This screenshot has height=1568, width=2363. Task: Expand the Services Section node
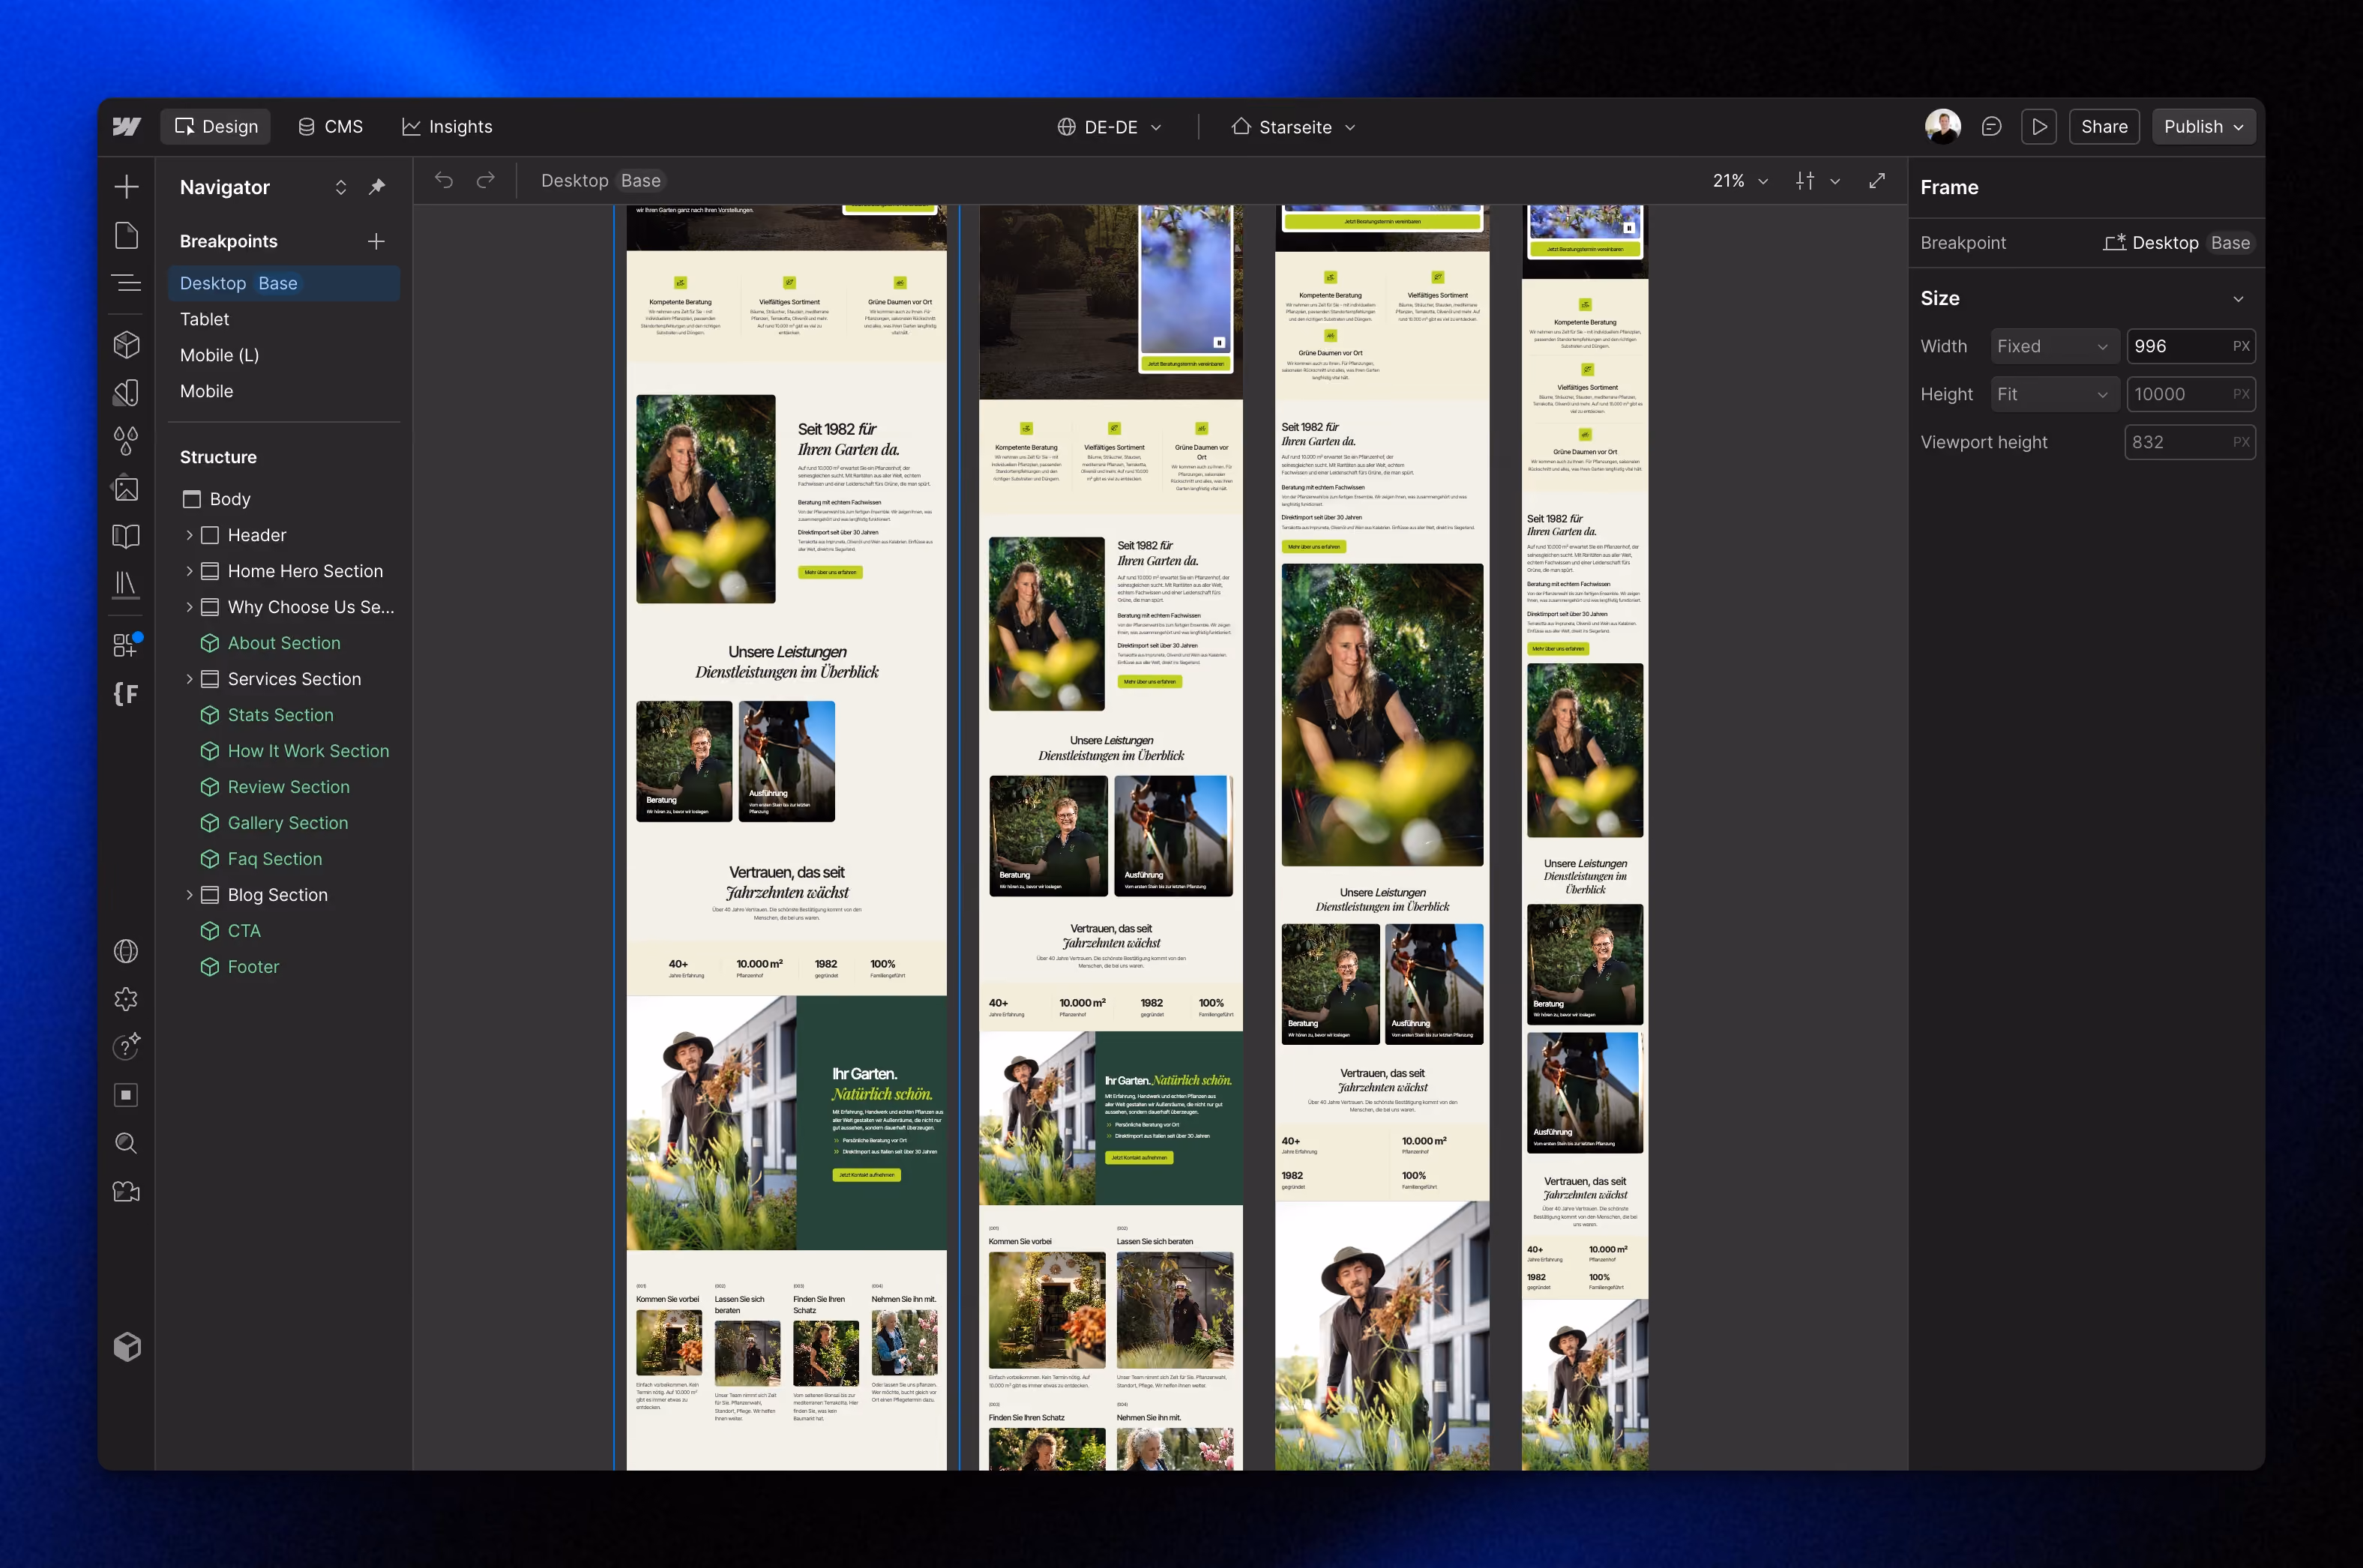189,679
